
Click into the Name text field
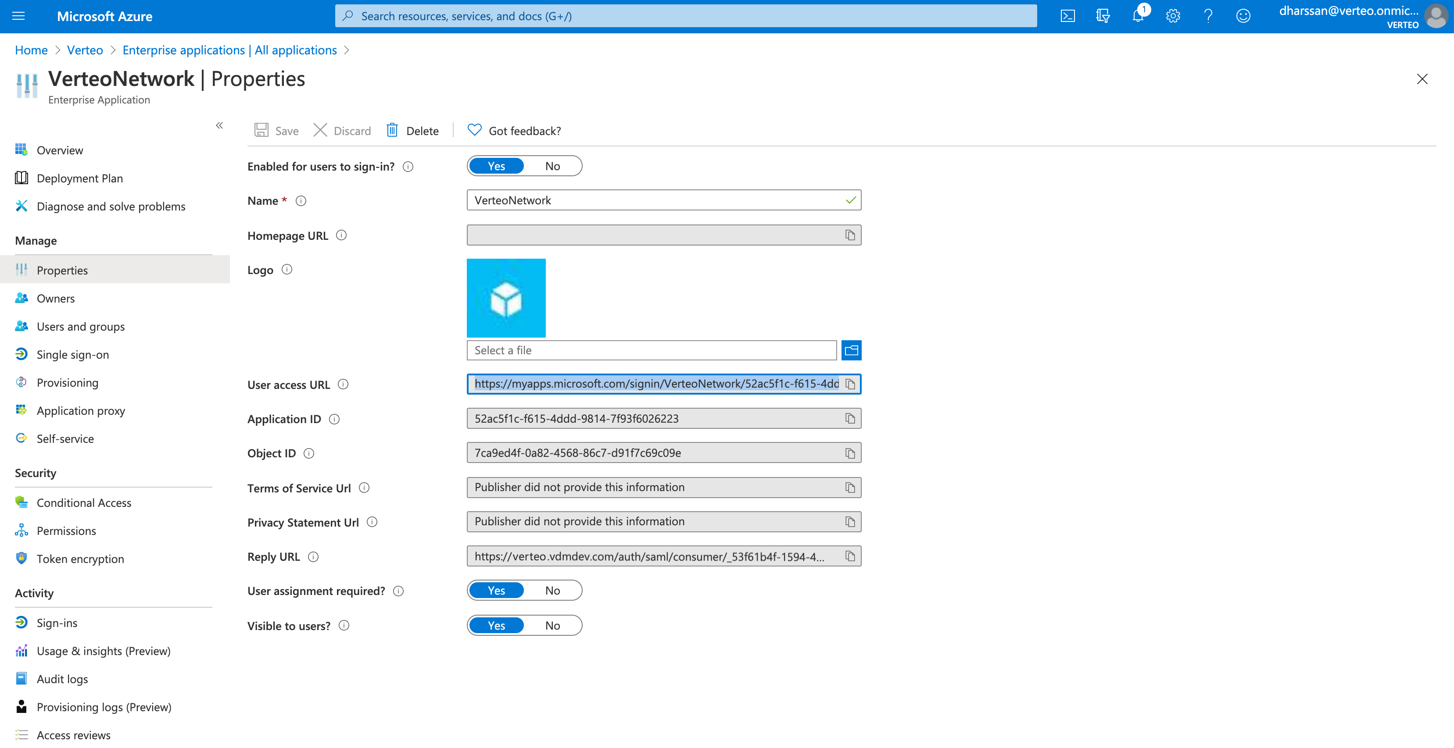pyautogui.click(x=664, y=200)
